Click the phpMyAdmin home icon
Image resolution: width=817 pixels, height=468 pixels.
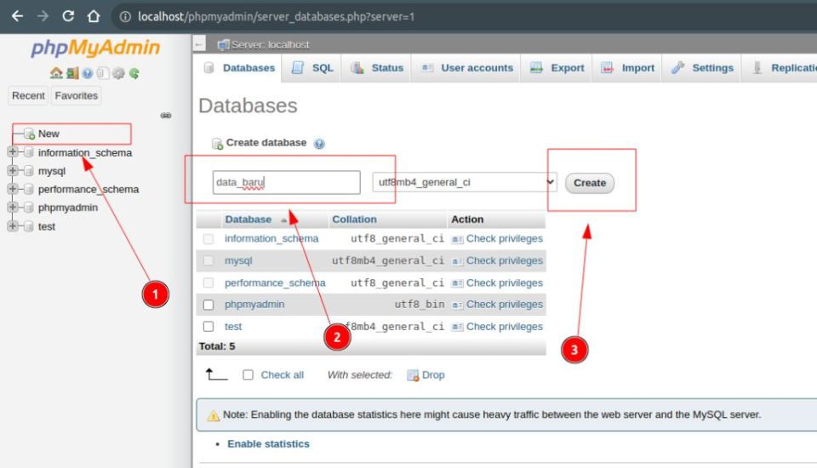coord(56,73)
